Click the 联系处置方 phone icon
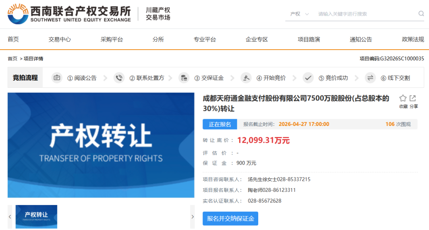The height and width of the screenshot is (230, 429). [119, 78]
